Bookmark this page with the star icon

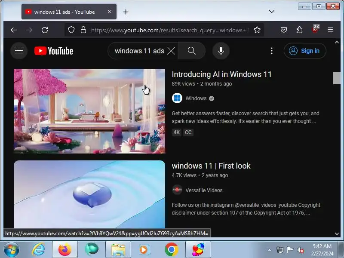click(x=257, y=30)
